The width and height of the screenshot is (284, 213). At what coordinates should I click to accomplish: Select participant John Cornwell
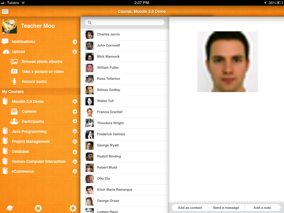[x=125, y=45]
